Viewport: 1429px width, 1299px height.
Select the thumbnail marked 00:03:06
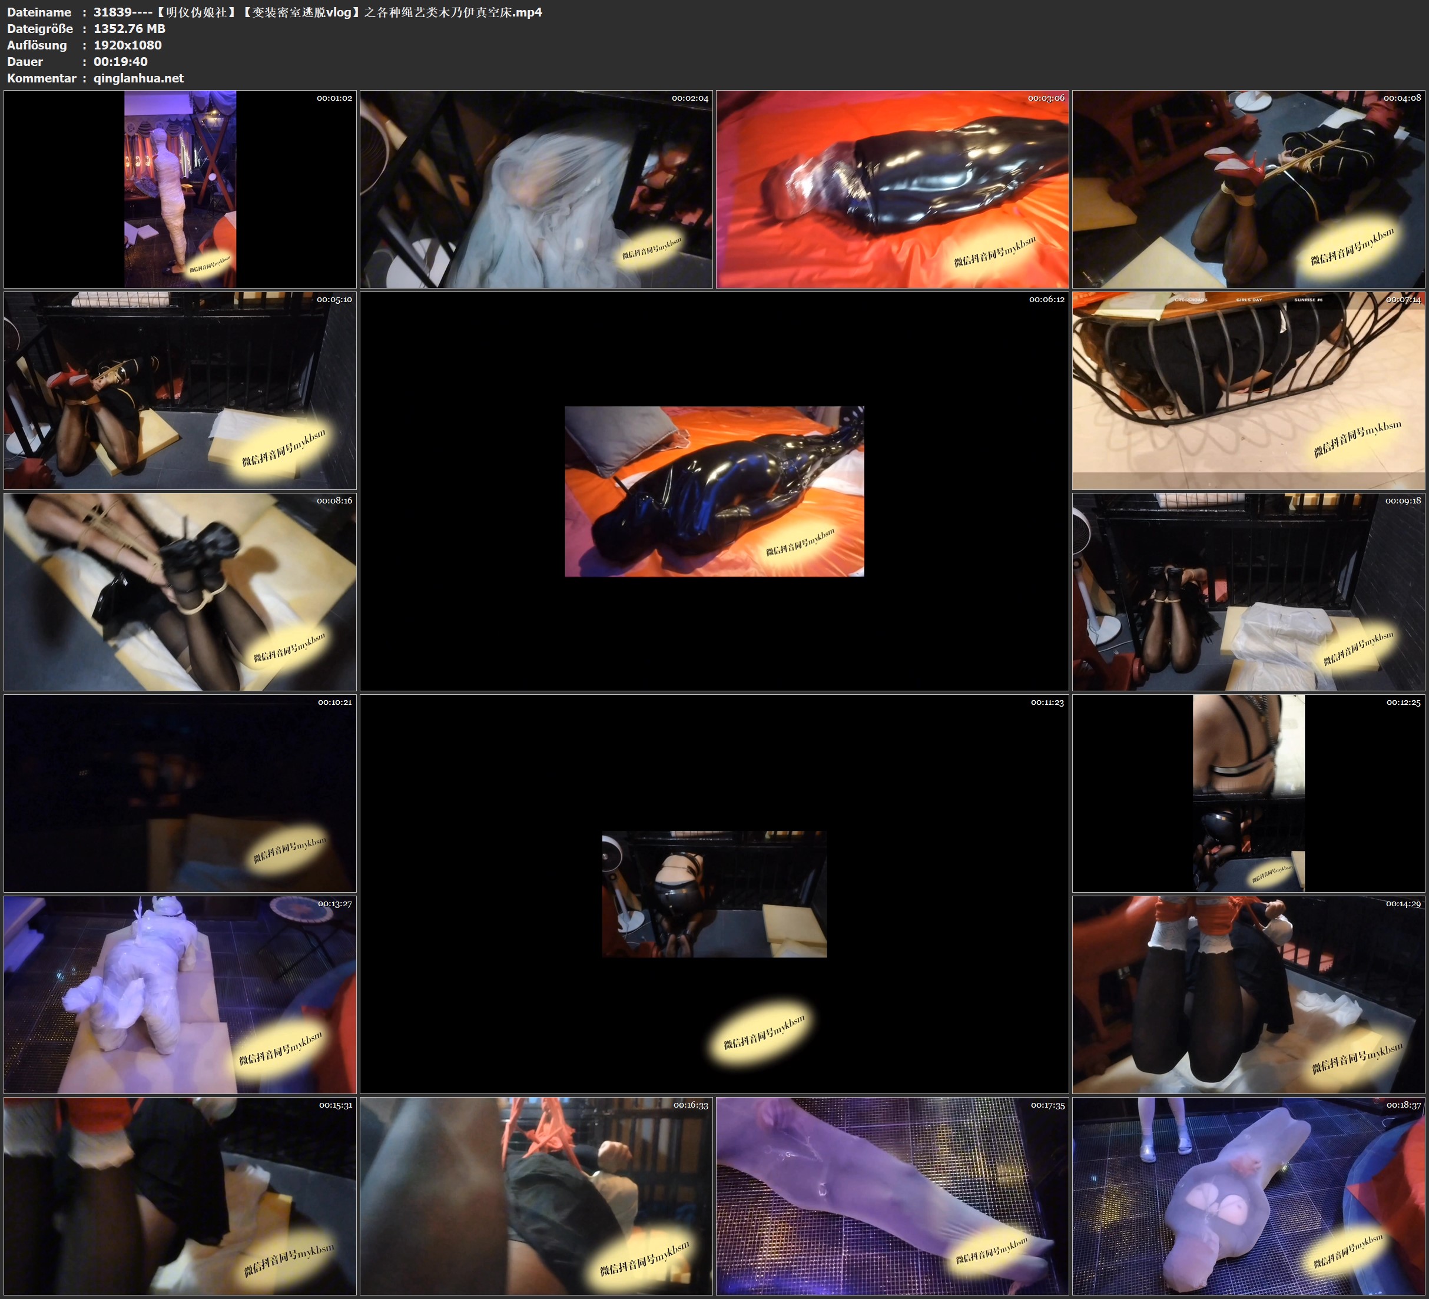coord(891,190)
